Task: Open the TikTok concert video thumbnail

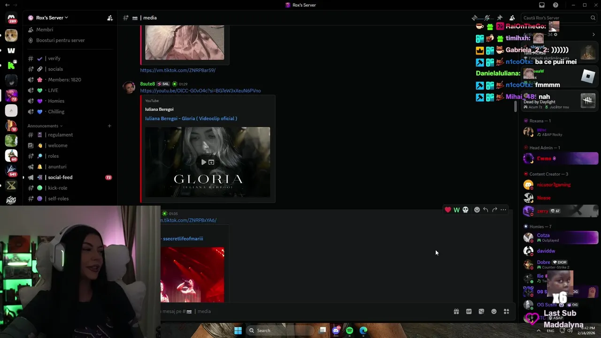Action: (x=193, y=275)
